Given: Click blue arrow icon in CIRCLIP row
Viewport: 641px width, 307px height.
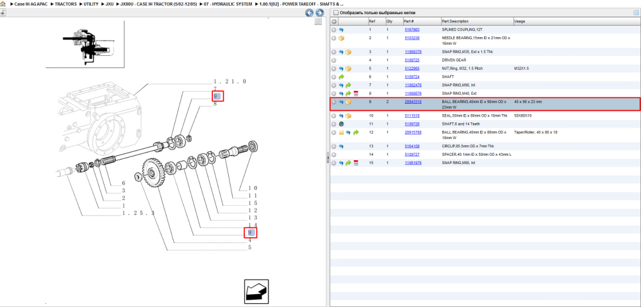Looking at the screenshot, I should pyautogui.click(x=341, y=146).
